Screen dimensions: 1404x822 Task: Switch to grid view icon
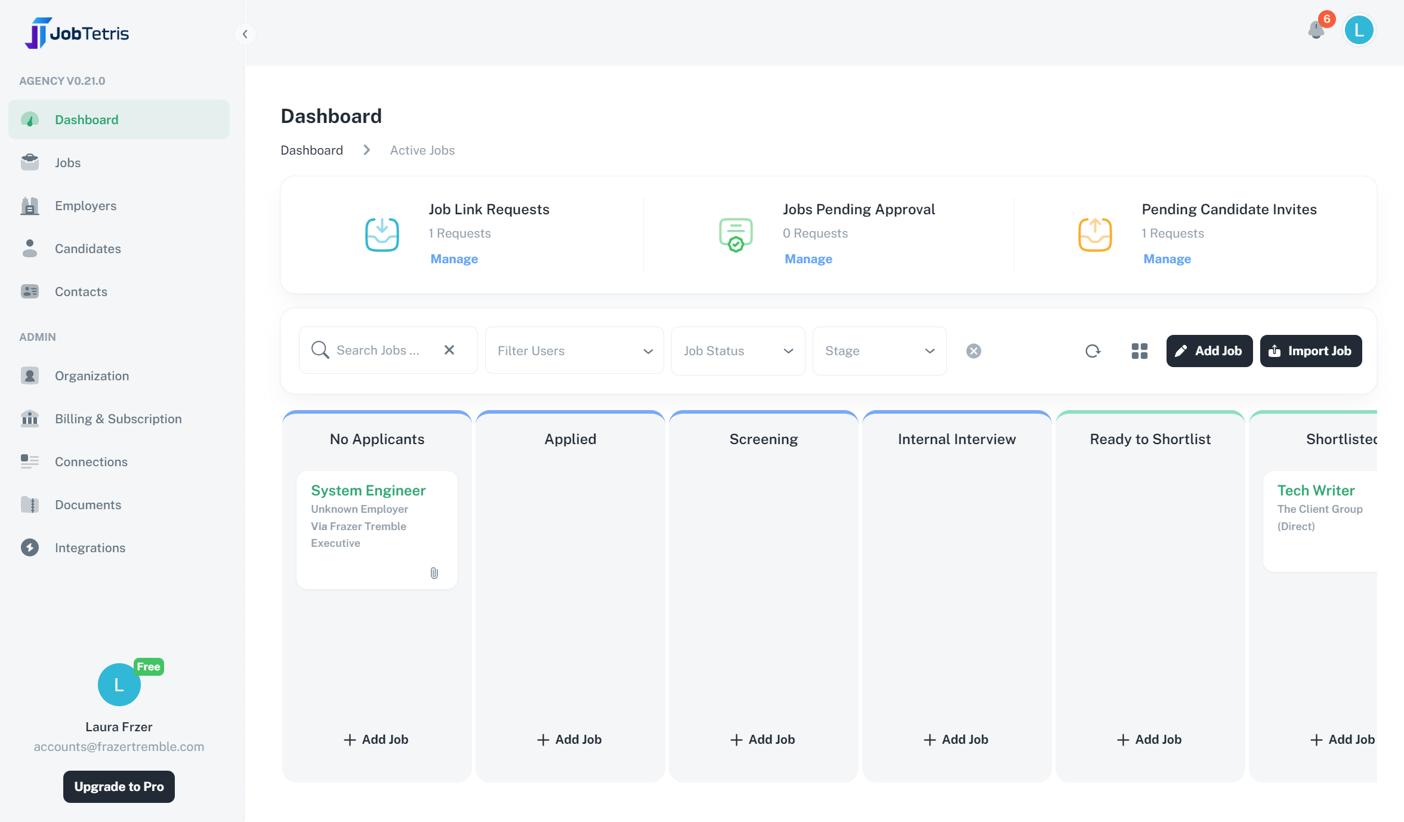pos(1139,351)
